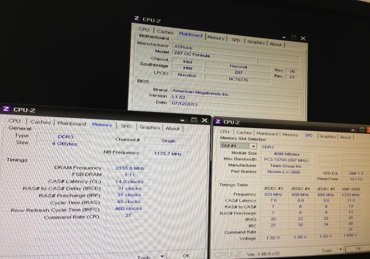
Task: Open Memory tab in SPD window
Action: tap(290, 135)
